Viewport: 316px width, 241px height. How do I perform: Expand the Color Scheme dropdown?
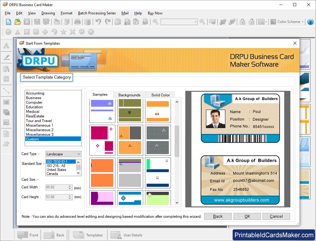tap(303, 22)
